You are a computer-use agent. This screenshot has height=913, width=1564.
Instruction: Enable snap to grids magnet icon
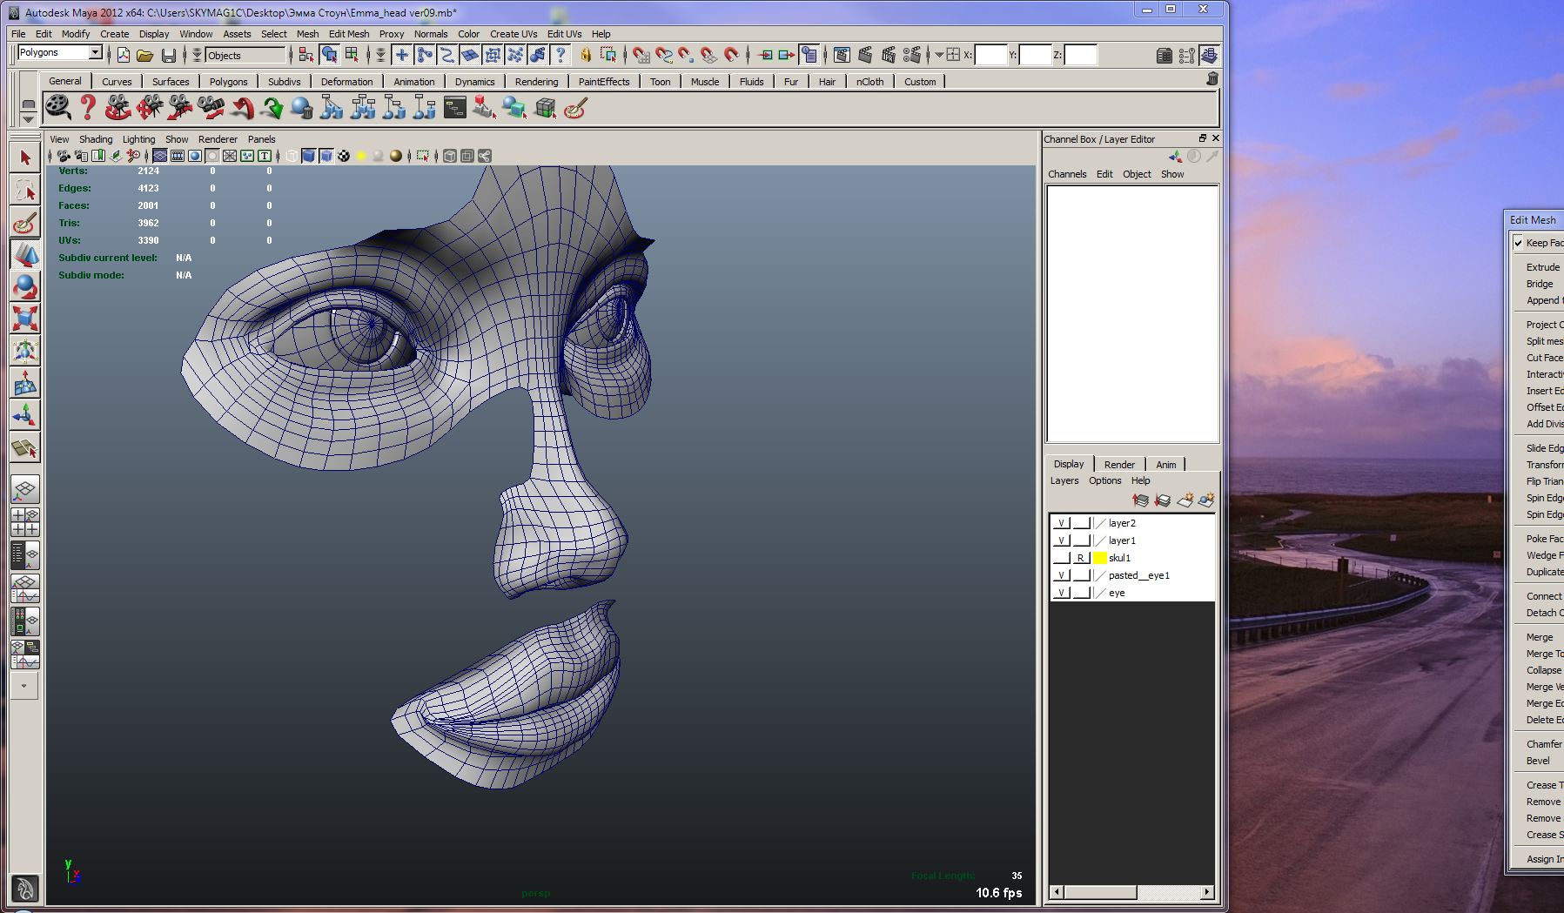coord(641,56)
